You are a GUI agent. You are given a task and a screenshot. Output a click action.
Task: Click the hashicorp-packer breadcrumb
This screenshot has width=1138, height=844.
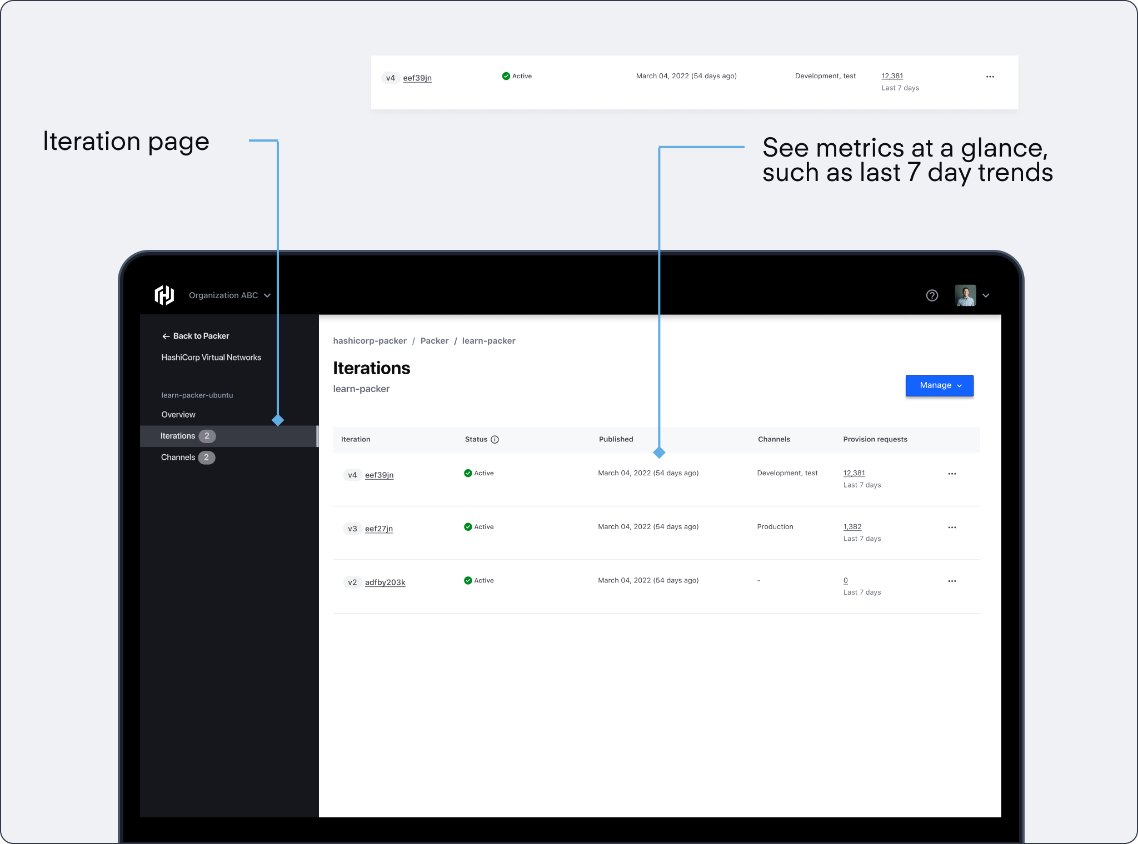tap(370, 341)
